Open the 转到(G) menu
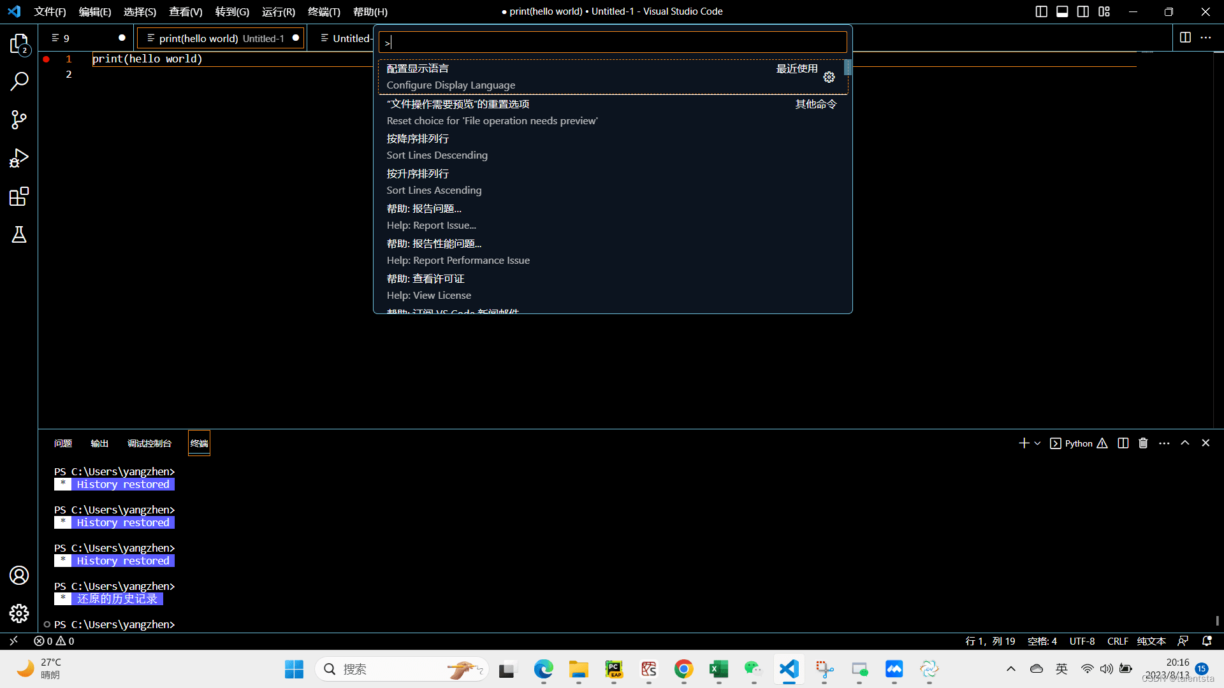 [x=232, y=11]
